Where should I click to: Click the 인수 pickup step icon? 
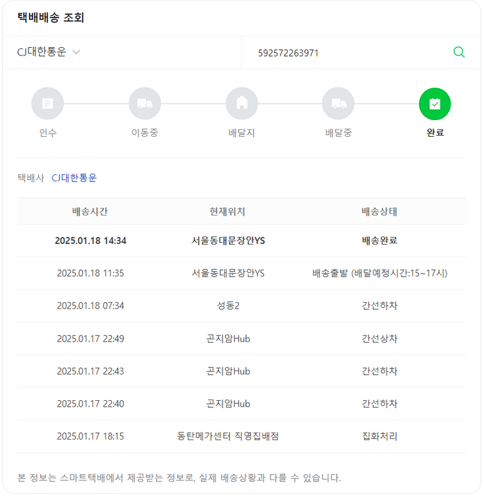pos(48,103)
